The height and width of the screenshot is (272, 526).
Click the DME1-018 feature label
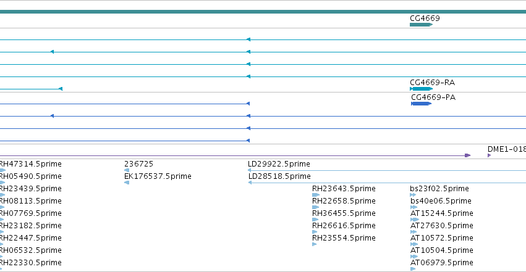[x=507, y=149]
